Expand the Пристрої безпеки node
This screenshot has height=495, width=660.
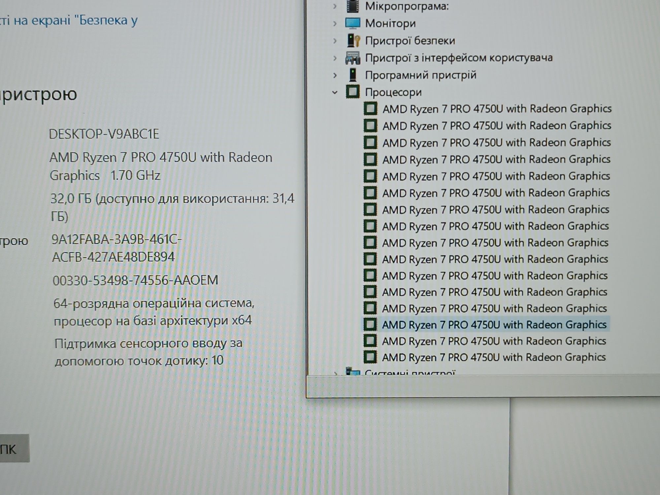coord(335,41)
